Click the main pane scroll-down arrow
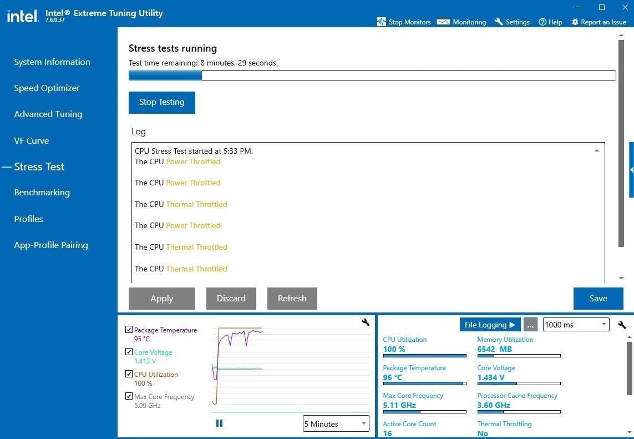Viewport: 634px width, 439px height. (x=621, y=278)
